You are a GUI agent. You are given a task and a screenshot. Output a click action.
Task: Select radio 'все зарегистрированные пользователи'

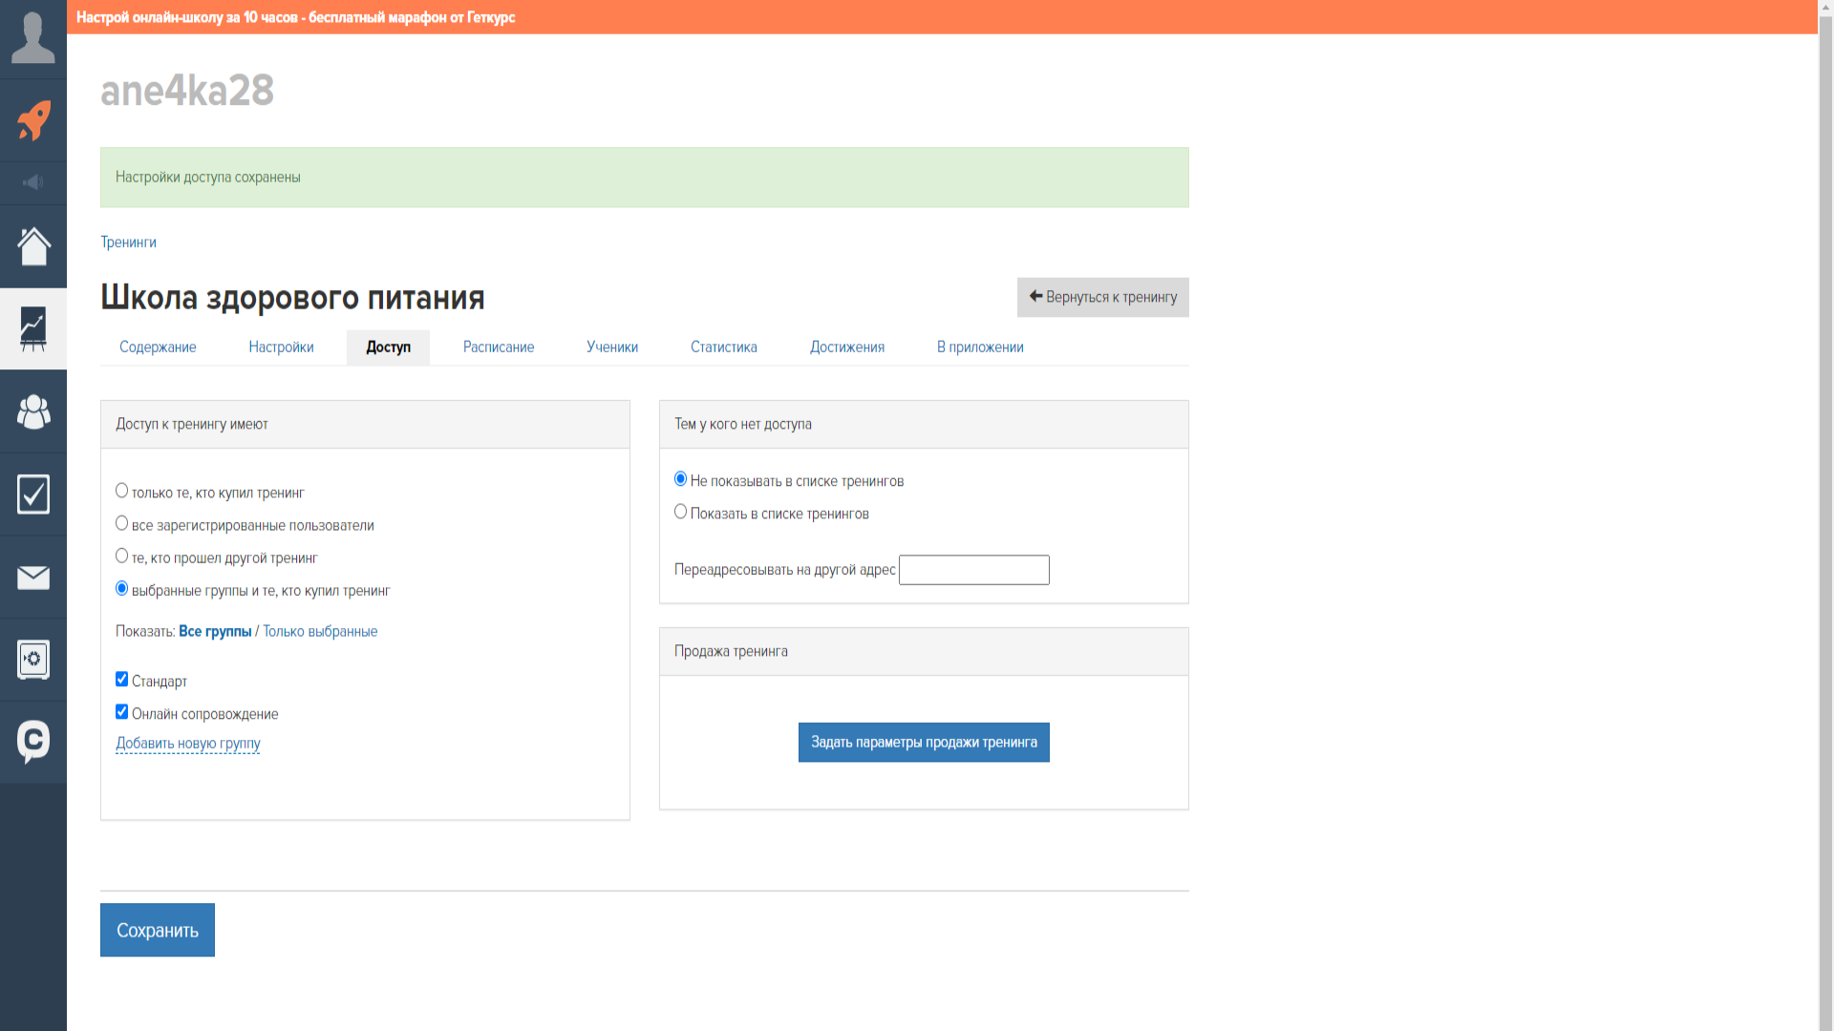coord(121,523)
